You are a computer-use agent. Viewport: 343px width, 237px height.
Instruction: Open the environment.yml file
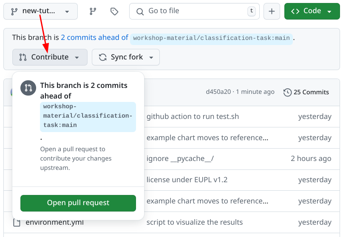pyautogui.click(x=54, y=222)
